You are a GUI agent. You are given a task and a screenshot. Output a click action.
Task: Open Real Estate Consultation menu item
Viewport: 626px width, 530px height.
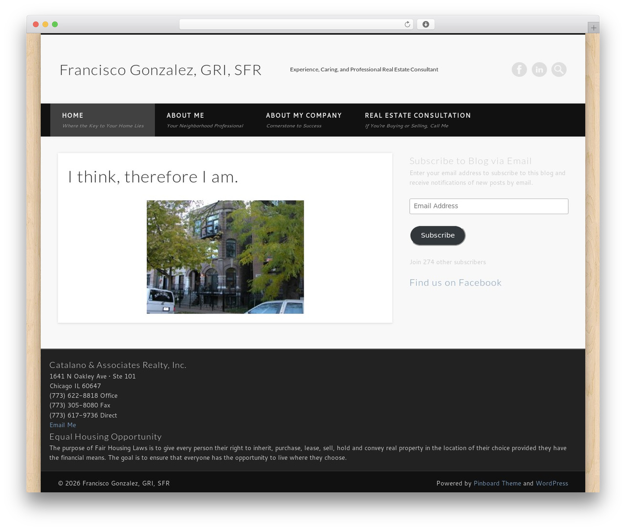tap(418, 120)
